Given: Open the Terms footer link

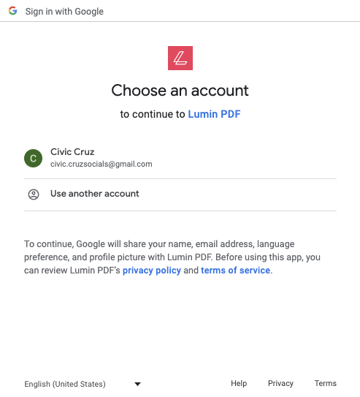Looking at the screenshot, I should pyautogui.click(x=326, y=383).
